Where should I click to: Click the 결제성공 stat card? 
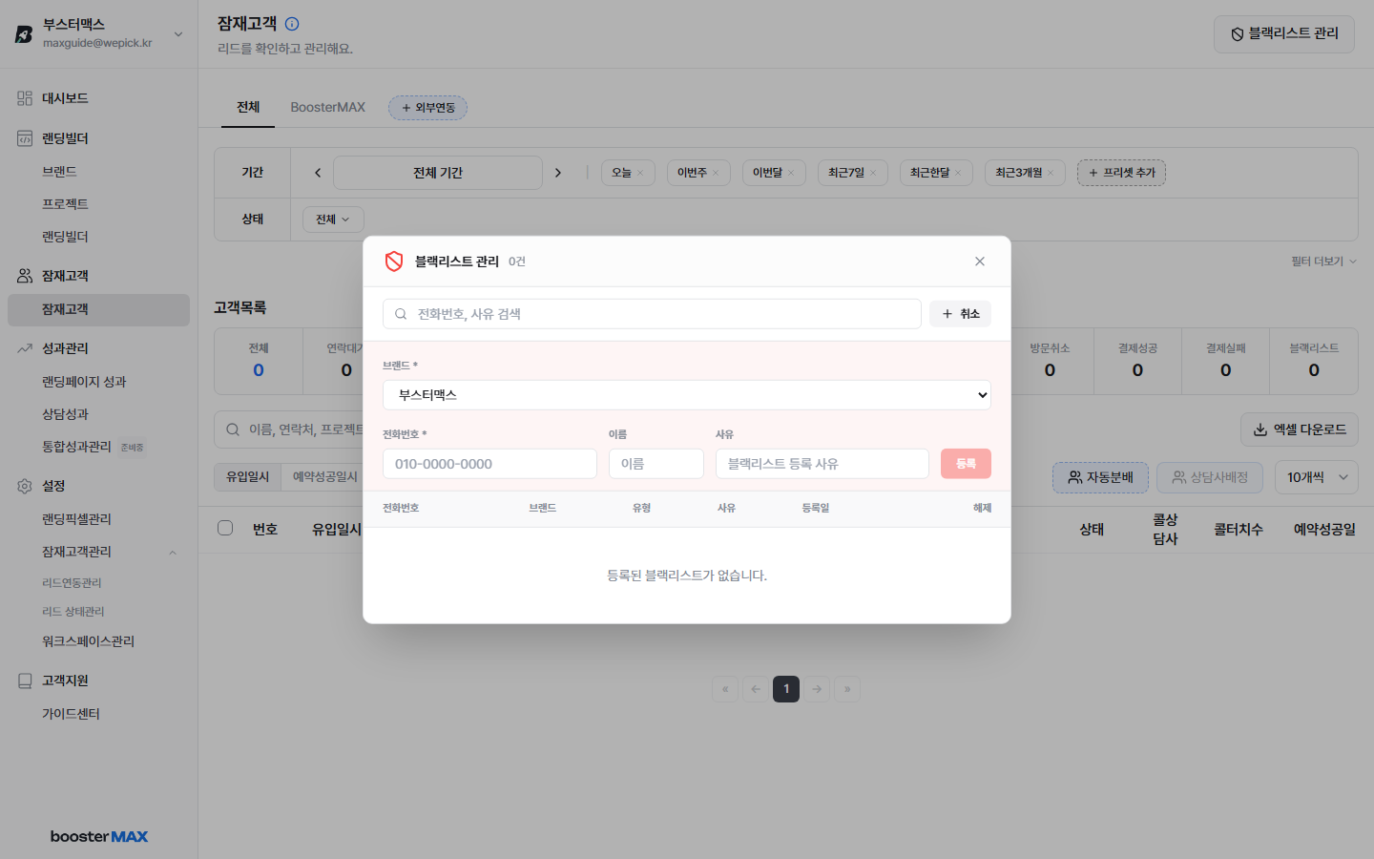[x=1137, y=361]
